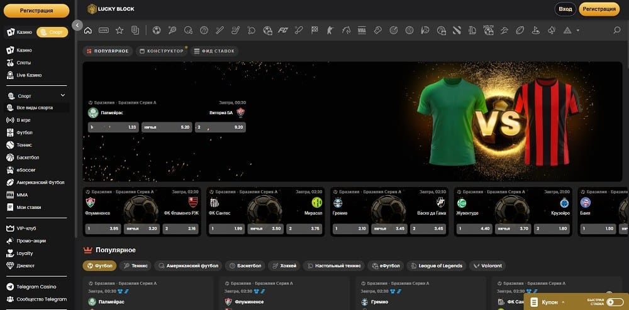The image size is (629, 310).
Task: Select the tennis racket icon
Action: (x=172, y=30)
